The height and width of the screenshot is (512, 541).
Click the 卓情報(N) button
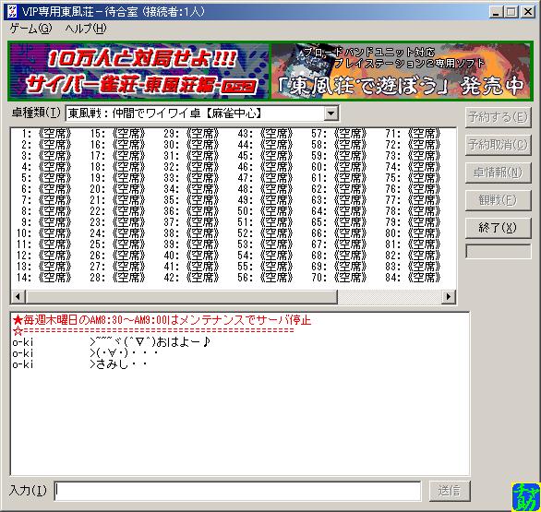tap(498, 173)
